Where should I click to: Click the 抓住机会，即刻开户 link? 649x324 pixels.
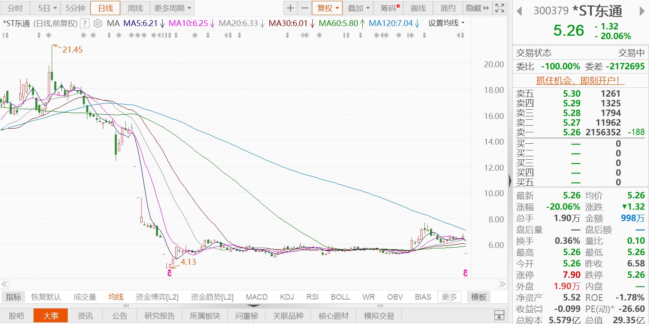(580, 80)
